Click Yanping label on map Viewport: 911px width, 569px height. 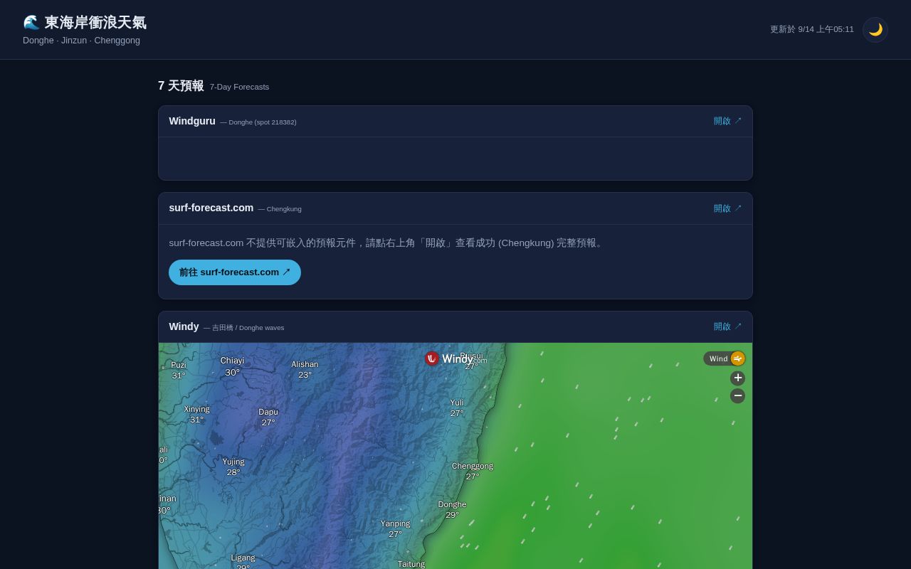[395, 524]
